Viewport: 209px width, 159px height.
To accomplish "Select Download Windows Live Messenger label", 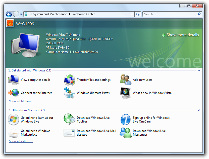I will 149,133.
